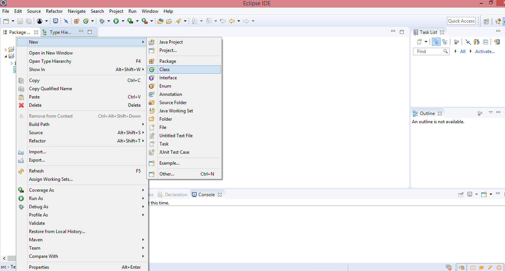Click Collapse All icon in Task List toolbar
This screenshot has width=505, height=271.
[486, 42]
